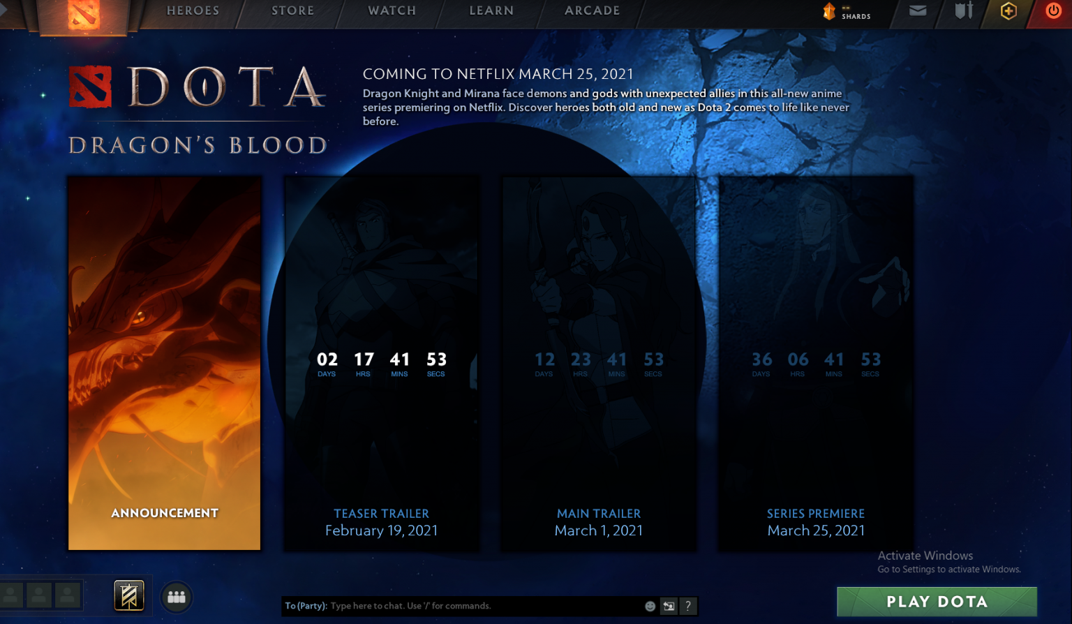The height and width of the screenshot is (624, 1072).
Task: Open the mail envelope icon
Action: (918, 10)
